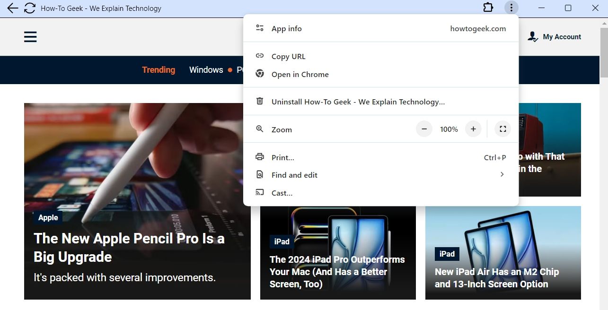Image resolution: width=608 pixels, height=310 pixels.
Task: Click the My Account link
Action: pyautogui.click(x=555, y=37)
